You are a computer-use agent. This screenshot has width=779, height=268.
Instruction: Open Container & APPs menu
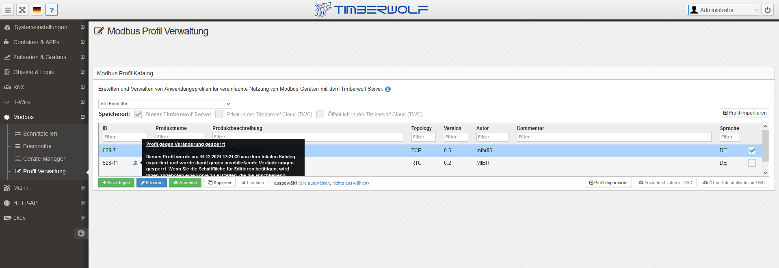36,42
